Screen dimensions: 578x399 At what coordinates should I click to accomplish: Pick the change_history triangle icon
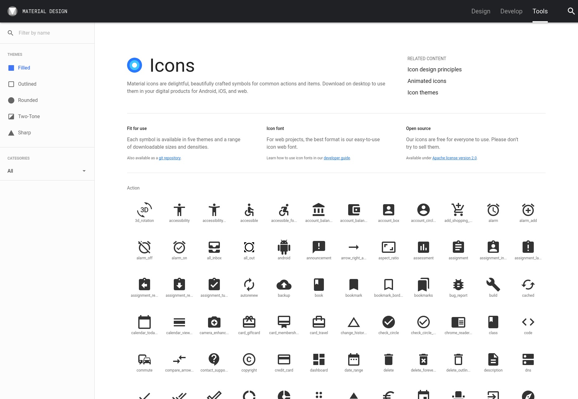coord(354,322)
